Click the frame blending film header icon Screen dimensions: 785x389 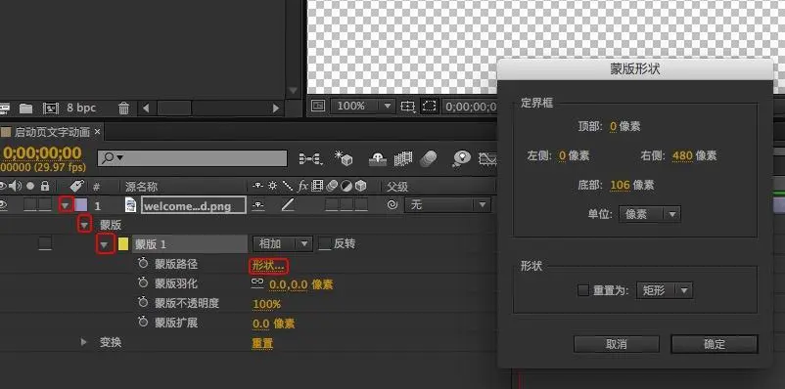pos(317,186)
